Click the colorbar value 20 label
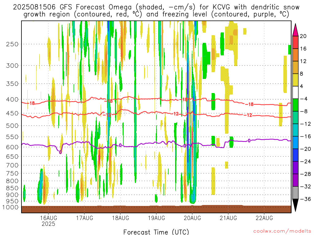The image size is (314, 235). tap(303, 36)
